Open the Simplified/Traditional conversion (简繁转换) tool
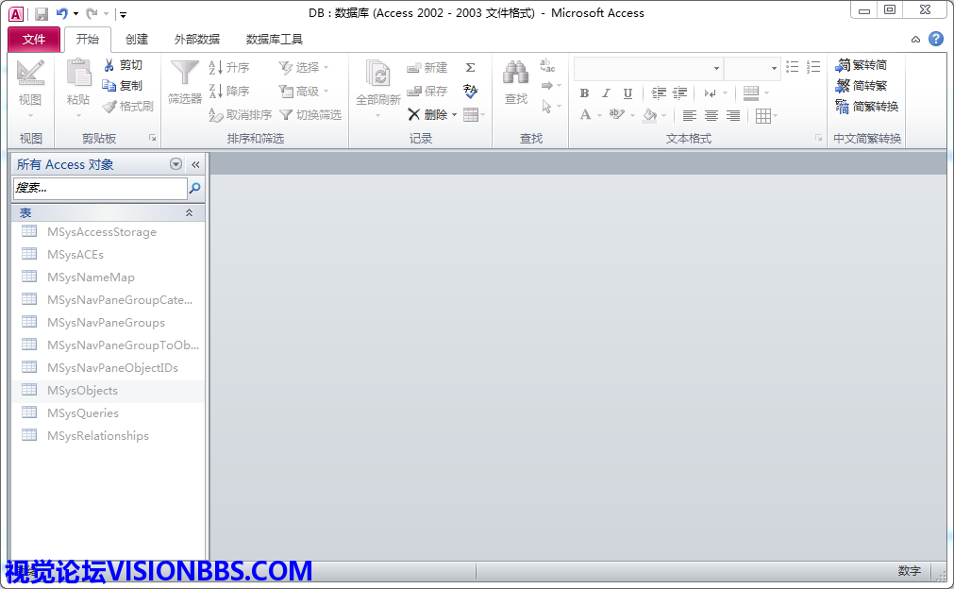This screenshot has width=954, height=589. (866, 107)
